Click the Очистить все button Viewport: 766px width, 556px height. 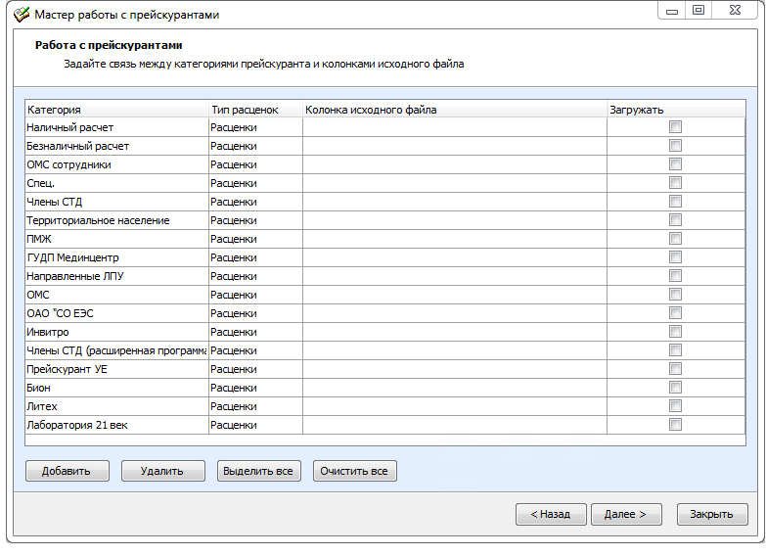pyautogui.click(x=355, y=471)
